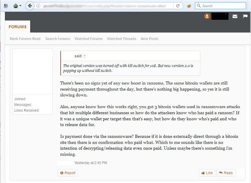The image size is (251, 183).
Task: Open the inbox envelope icon
Action: pos(235,16)
